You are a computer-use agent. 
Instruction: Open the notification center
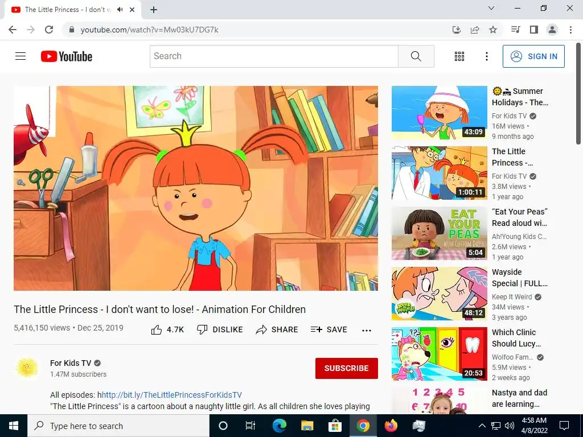[x=564, y=426]
